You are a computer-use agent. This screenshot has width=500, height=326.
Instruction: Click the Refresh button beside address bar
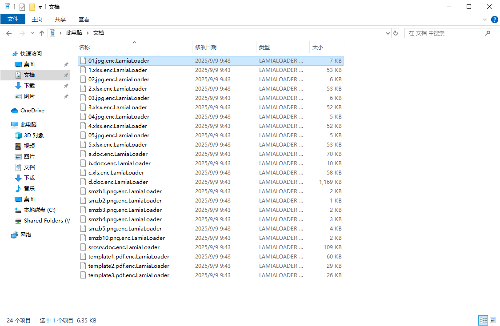click(x=396, y=33)
